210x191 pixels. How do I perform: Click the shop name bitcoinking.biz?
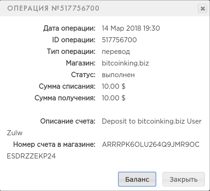pos(125,63)
